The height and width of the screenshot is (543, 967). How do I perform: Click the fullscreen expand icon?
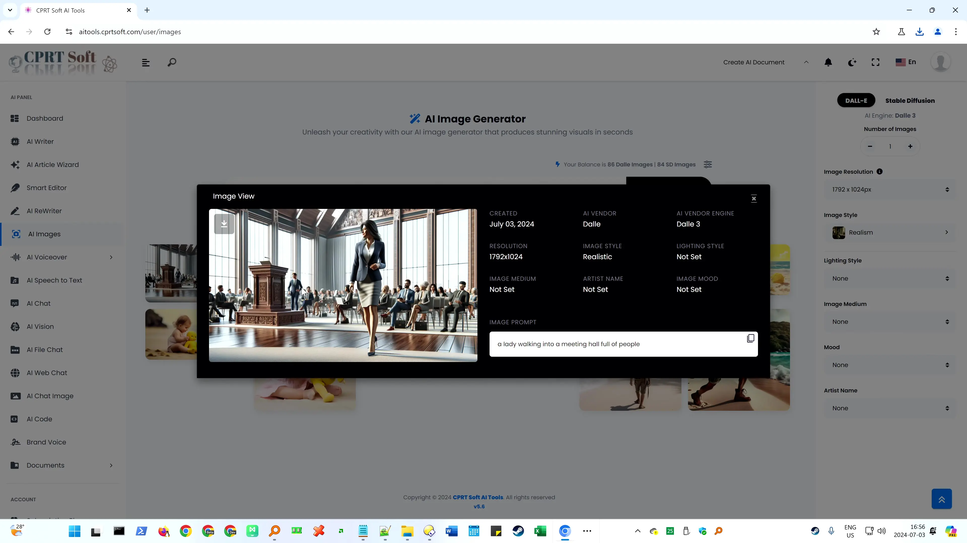[875, 62]
